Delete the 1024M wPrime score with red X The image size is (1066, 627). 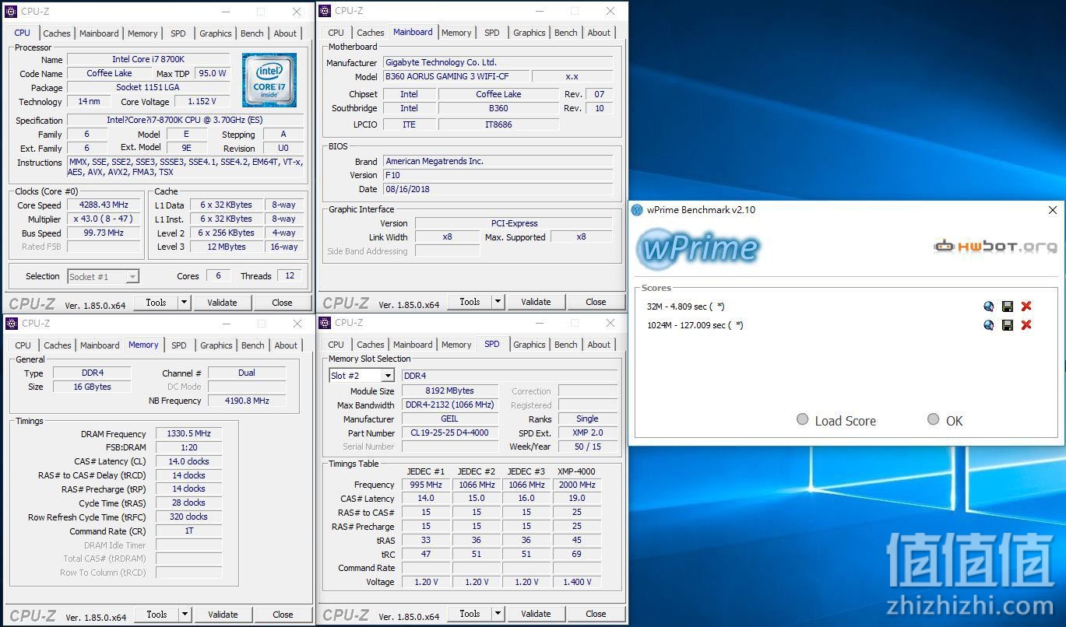point(1026,325)
